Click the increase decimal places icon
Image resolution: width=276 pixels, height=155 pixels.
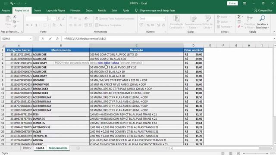click(x=159, y=25)
